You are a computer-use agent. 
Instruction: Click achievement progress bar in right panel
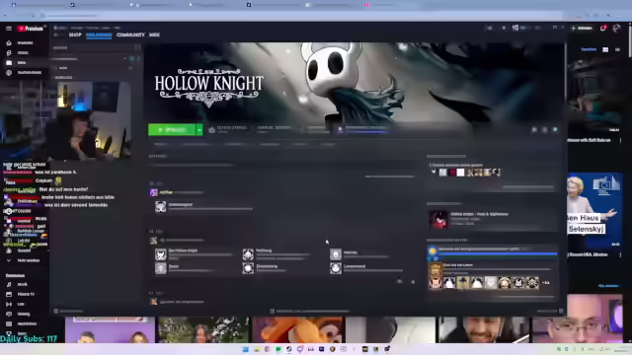[498, 253]
